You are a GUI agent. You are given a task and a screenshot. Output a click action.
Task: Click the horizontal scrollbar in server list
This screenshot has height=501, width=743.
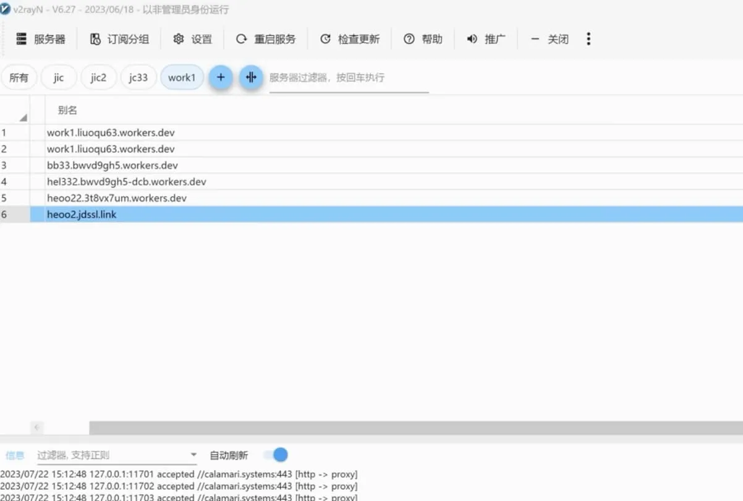(415, 427)
